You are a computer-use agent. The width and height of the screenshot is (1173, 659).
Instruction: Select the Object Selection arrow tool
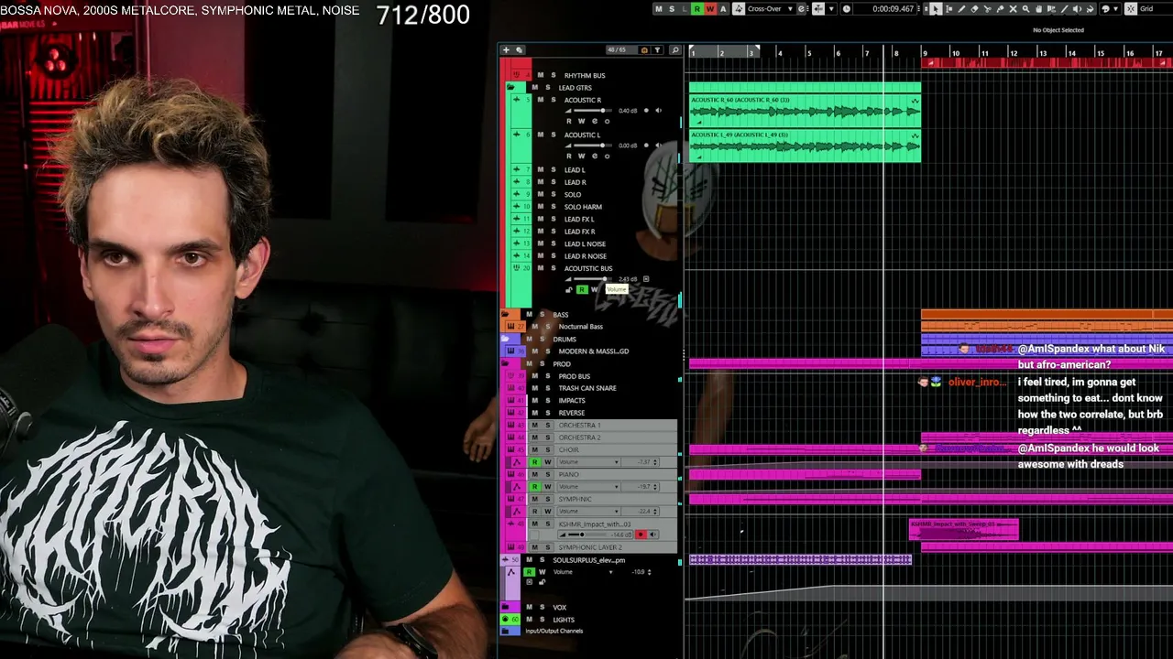935,9
